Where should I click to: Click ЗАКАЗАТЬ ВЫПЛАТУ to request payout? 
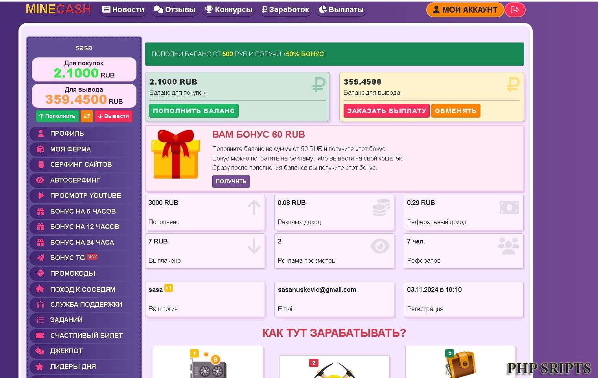click(x=386, y=111)
